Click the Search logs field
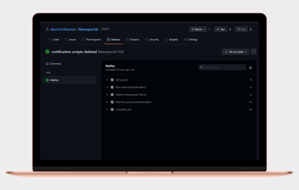 pyautogui.click(x=222, y=67)
